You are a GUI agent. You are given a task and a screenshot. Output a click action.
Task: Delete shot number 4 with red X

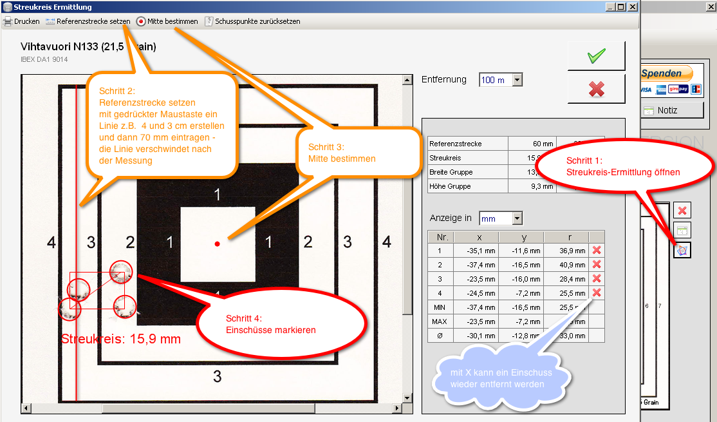(x=597, y=293)
